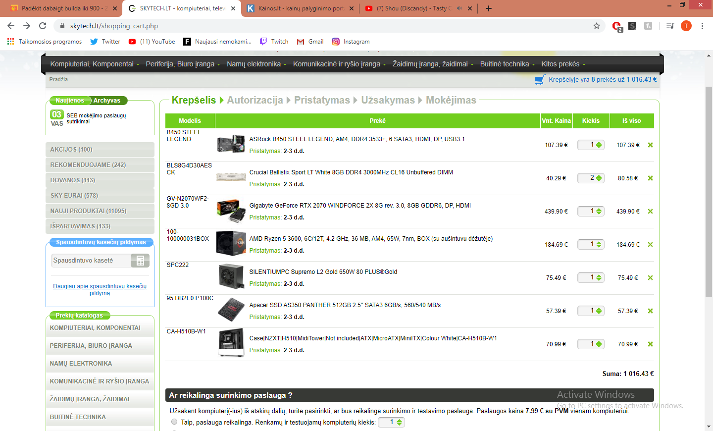Screen dimensions: 713x431
Task: Open Taikomosios programos apps shortcut
Action: 45,42
